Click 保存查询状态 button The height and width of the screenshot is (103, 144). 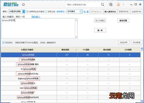pyautogui.click(x=96, y=12)
